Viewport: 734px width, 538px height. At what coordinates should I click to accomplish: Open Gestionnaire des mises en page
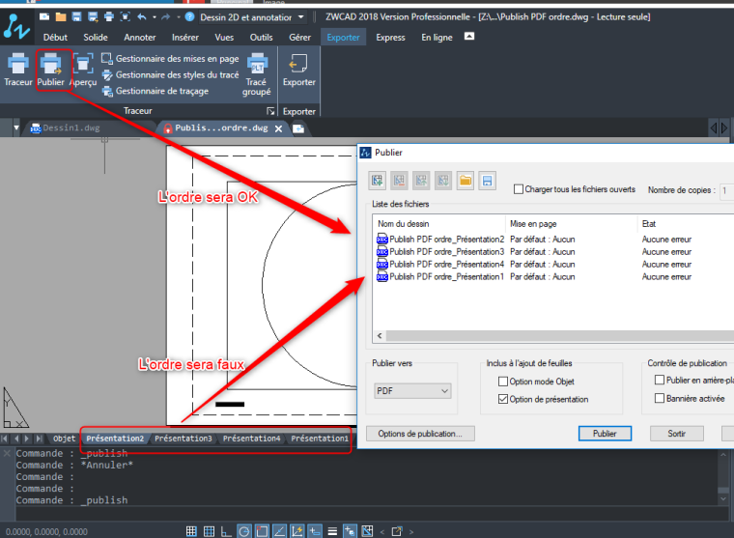pos(170,59)
